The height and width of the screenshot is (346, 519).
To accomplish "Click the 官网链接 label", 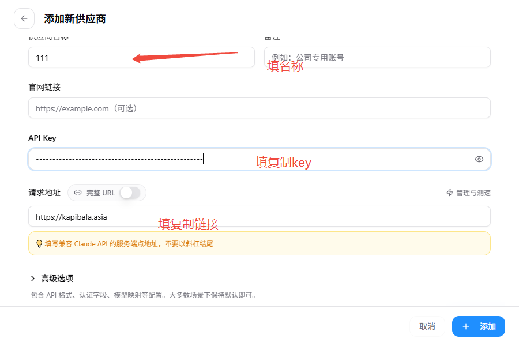I will (44, 87).
